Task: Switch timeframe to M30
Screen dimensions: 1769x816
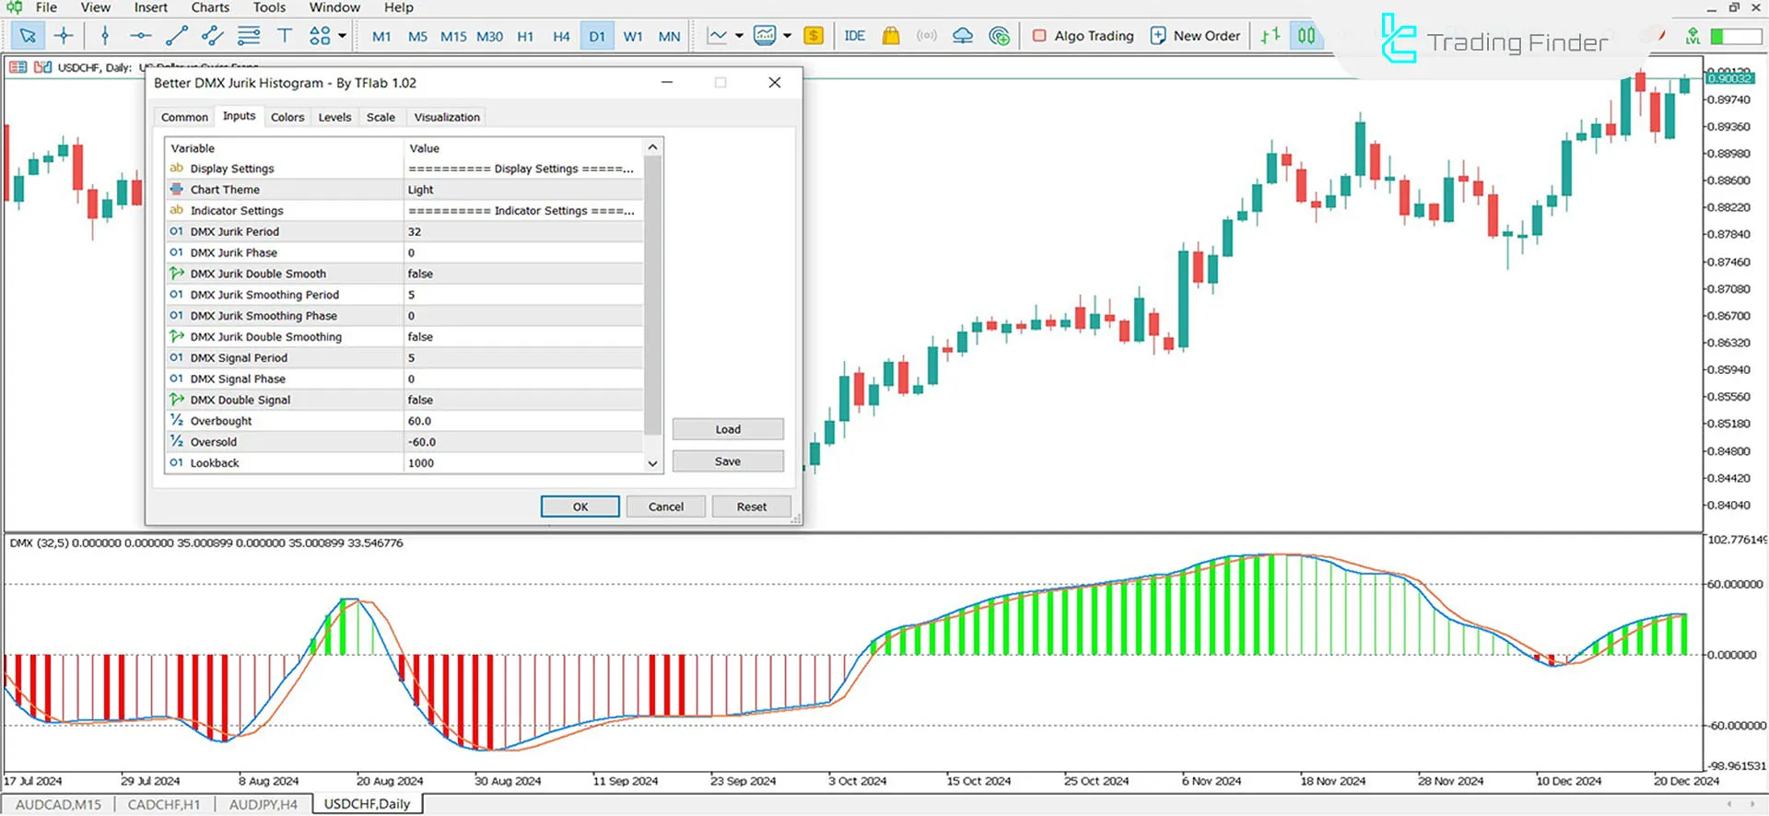Action: click(x=490, y=37)
